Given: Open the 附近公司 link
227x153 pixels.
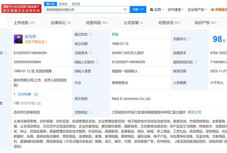Looking at the screenshot, I should point(195,112).
